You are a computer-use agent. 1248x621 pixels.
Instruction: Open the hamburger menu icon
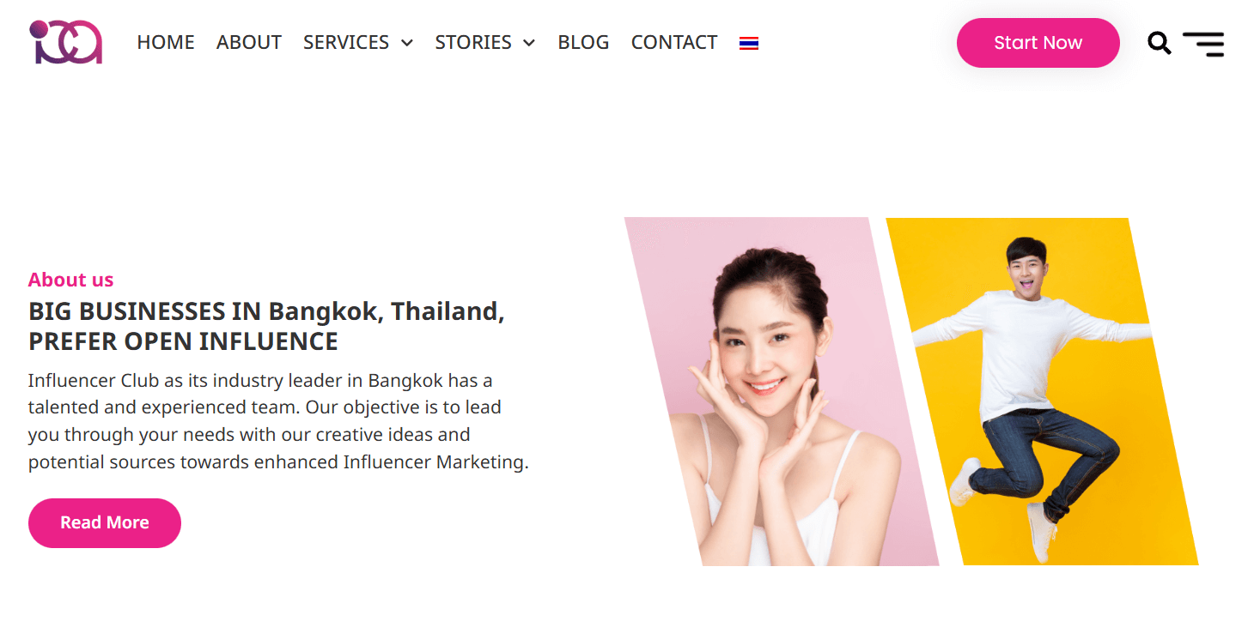[x=1203, y=44]
